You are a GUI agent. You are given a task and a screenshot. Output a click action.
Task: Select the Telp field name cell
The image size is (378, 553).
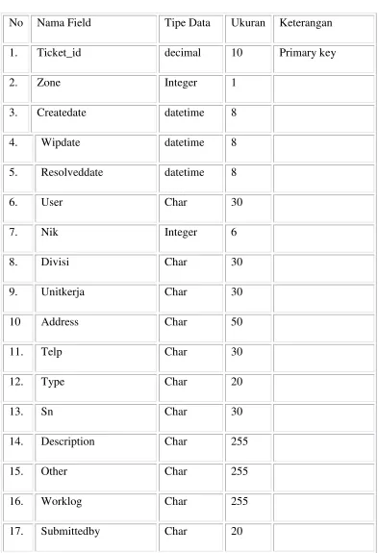[x=95, y=358]
